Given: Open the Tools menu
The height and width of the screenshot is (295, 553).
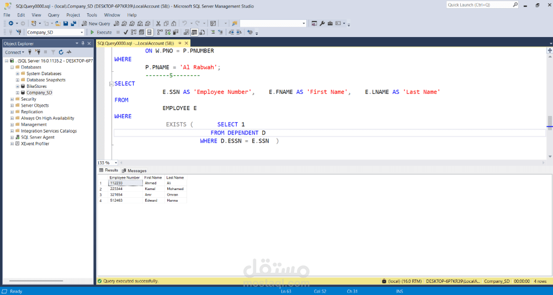Looking at the screenshot, I should click(92, 15).
